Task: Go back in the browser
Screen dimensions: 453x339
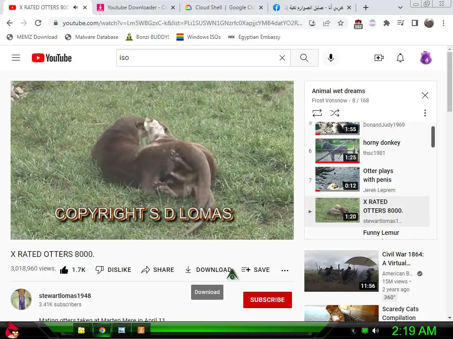Action: pyautogui.click(x=10, y=23)
